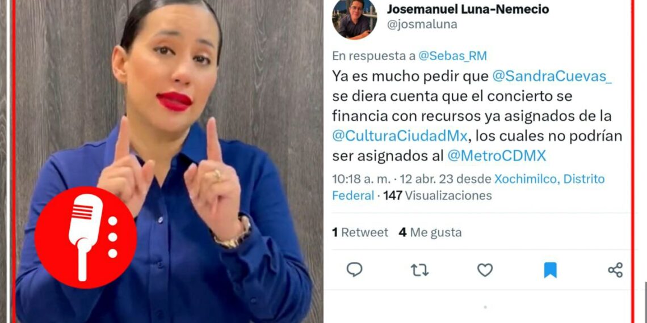Open the @SandraCuevas_ mention link
Screen dimensions: 647x323
tap(552, 76)
